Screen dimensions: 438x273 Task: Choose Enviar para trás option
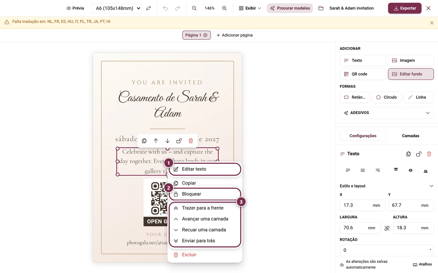[205, 241]
